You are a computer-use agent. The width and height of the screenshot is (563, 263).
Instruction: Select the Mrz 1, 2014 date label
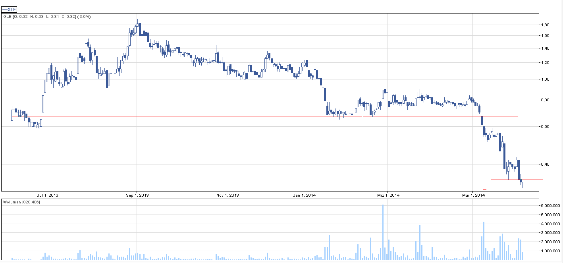[x=388, y=195]
